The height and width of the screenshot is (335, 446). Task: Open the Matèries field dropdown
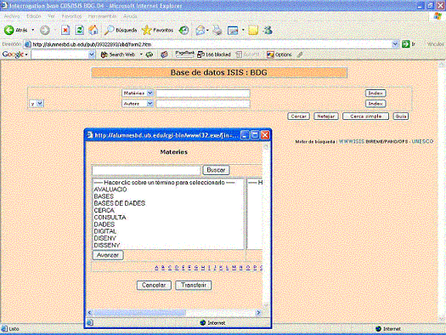[x=150, y=93]
